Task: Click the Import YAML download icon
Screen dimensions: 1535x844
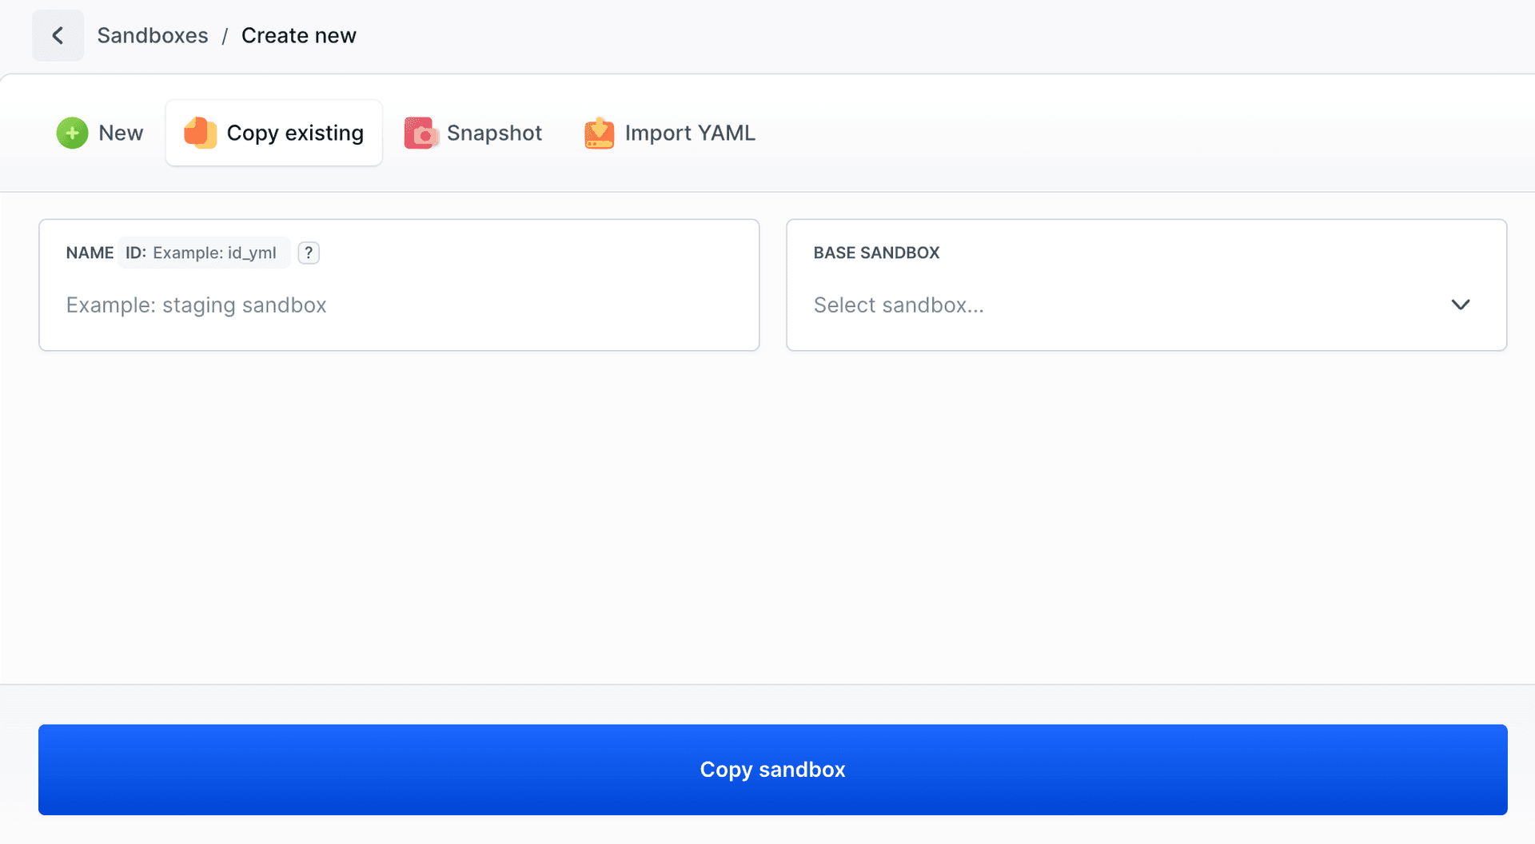Action: (x=599, y=133)
